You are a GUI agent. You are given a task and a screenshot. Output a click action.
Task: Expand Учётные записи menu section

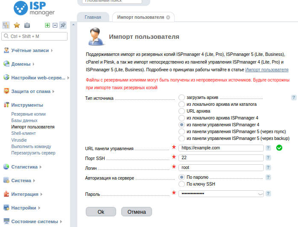coord(52,50)
